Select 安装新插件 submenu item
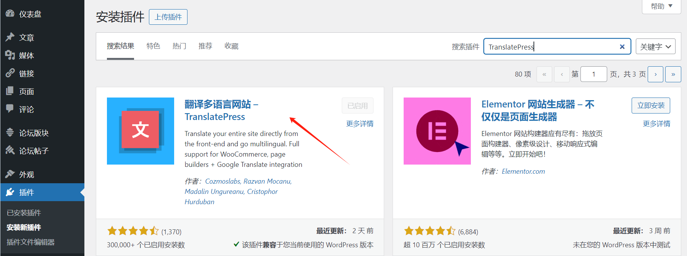This screenshot has width=687, height=256. [24, 227]
